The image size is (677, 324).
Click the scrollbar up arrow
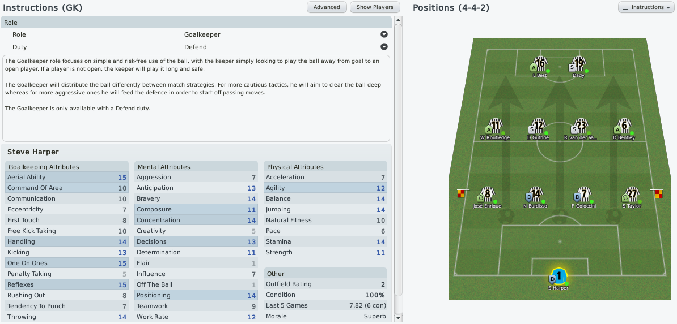398,20
